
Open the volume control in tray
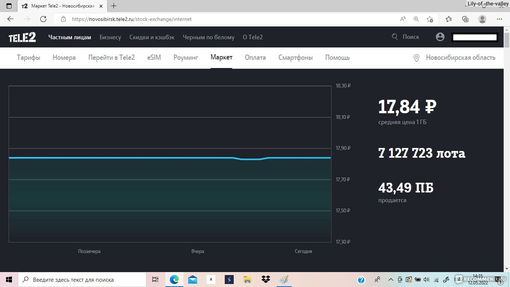427,280
